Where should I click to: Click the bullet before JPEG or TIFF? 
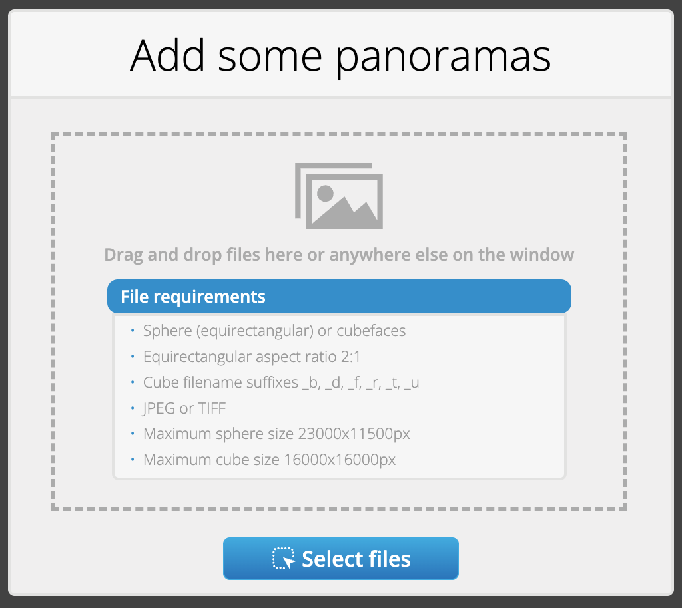[133, 408]
